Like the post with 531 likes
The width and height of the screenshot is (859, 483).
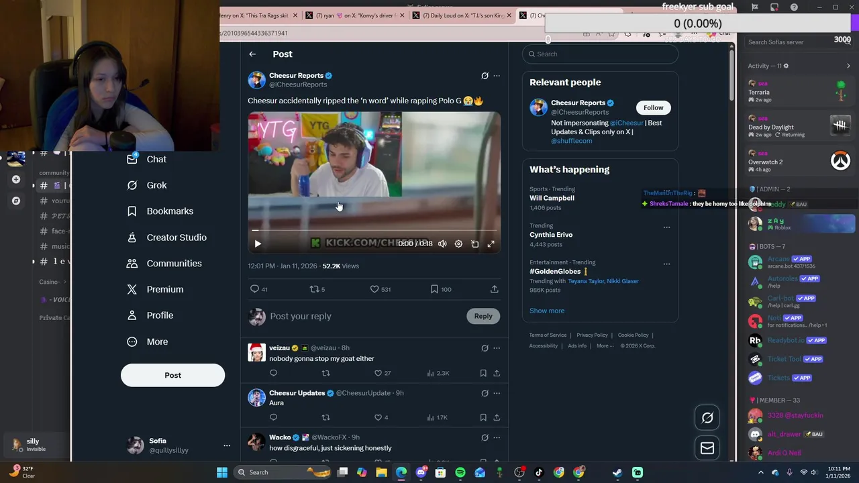click(374, 289)
